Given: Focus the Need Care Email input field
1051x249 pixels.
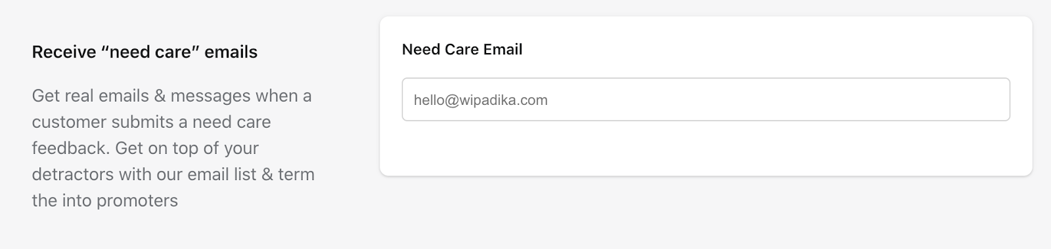Looking at the screenshot, I should [x=705, y=100].
